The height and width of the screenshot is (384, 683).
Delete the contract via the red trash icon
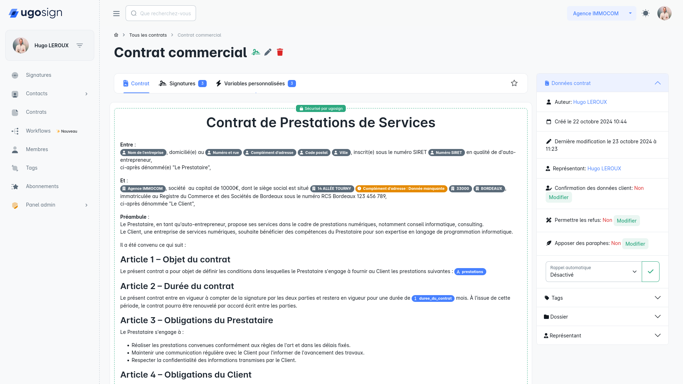coord(280,52)
